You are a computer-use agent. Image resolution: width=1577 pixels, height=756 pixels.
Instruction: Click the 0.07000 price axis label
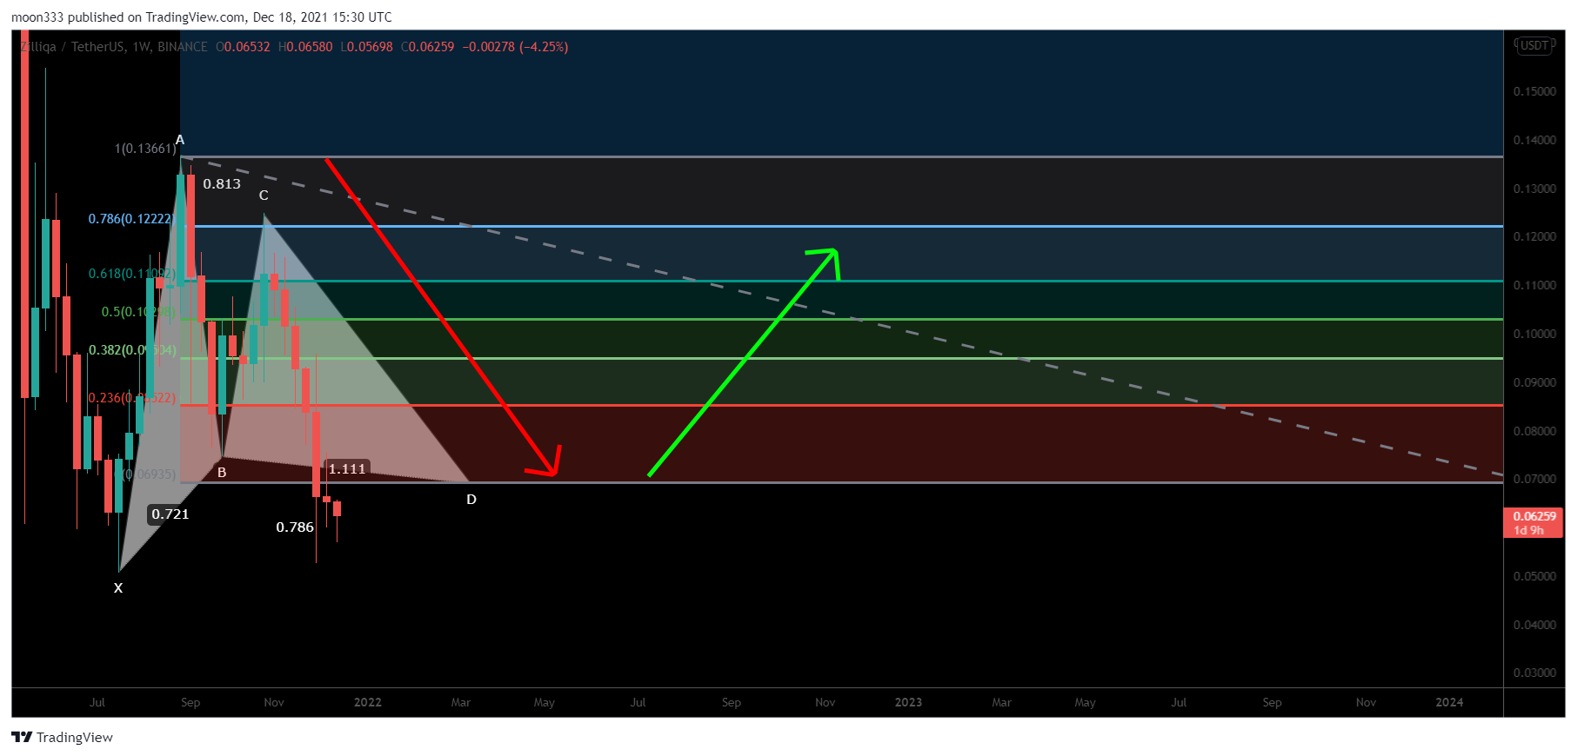coord(1535,479)
